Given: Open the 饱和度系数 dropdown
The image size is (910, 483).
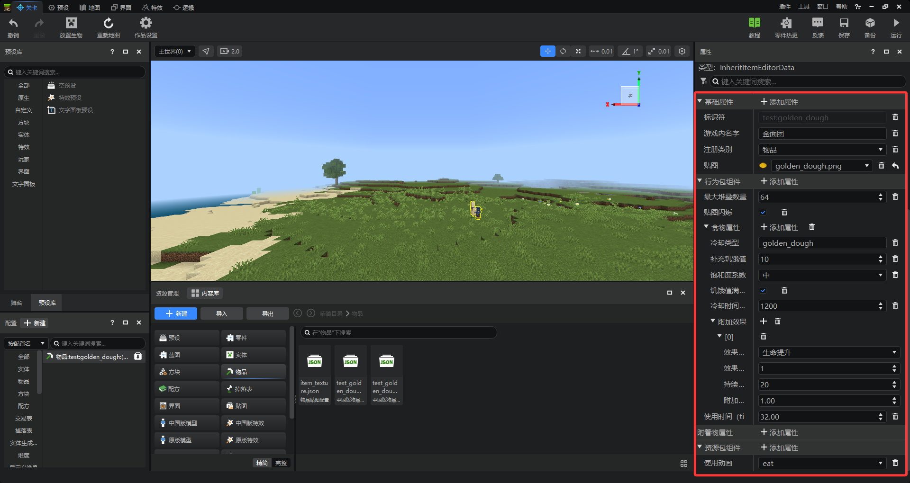Looking at the screenshot, I should click(x=822, y=275).
